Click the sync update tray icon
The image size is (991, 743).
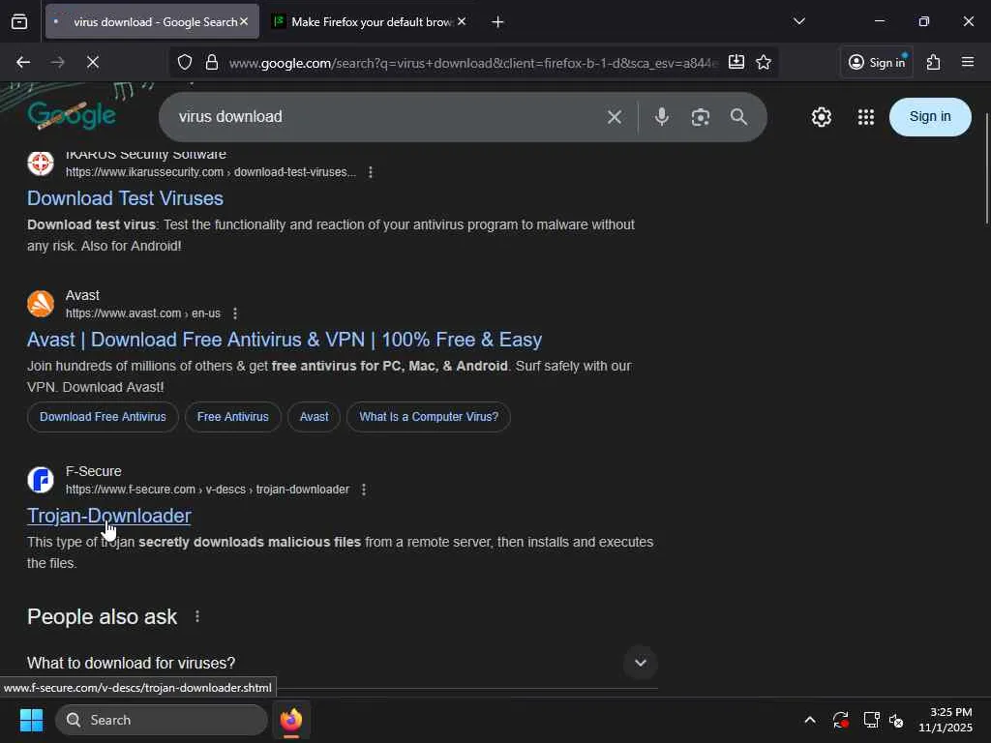pos(841,720)
